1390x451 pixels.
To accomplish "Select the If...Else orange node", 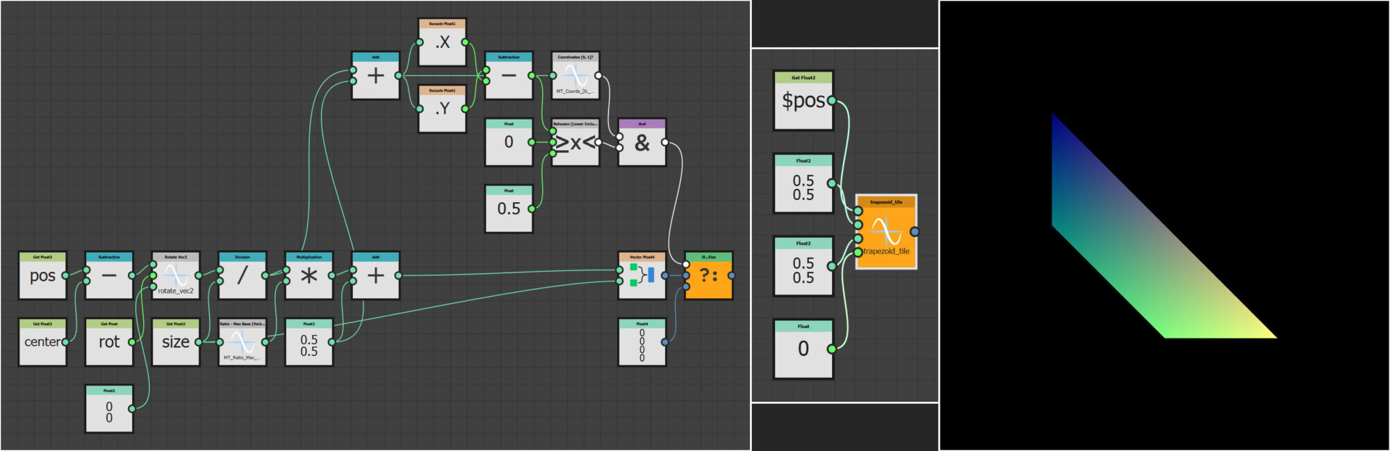I will click(709, 275).
